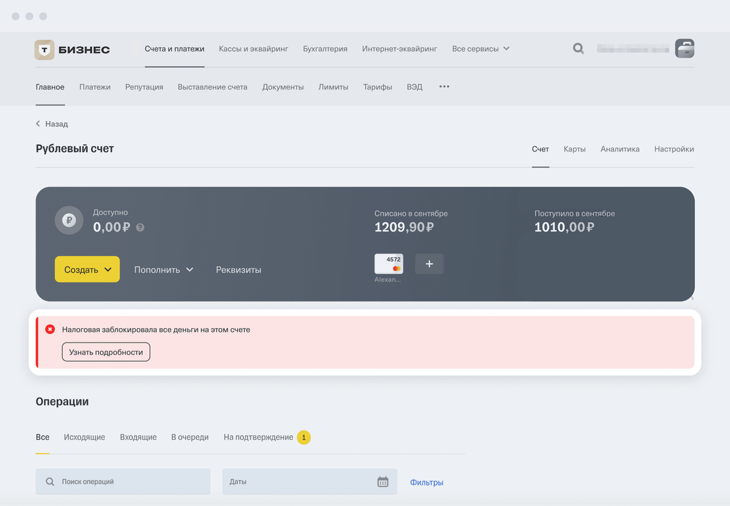Select the card ending in 4572
Image resolution: width=730 pixels, height=506 pixels.
click(389, 264)
